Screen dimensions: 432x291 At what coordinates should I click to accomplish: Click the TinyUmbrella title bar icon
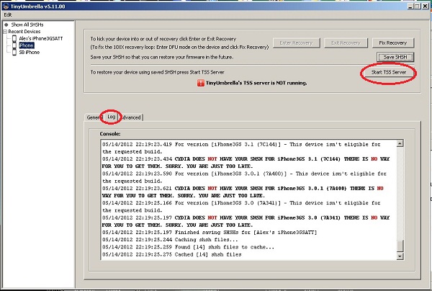point(6,6)
